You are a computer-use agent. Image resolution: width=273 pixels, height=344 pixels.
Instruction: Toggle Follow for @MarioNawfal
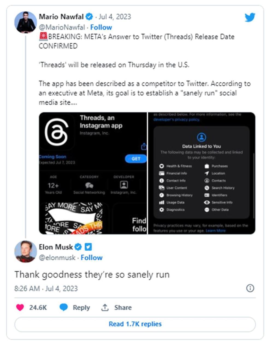click(x=101, y=27)
